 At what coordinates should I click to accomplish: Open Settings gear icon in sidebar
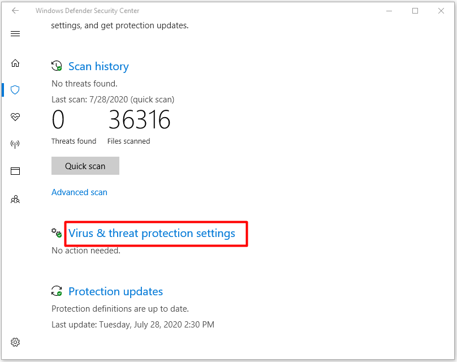point(15,342)
